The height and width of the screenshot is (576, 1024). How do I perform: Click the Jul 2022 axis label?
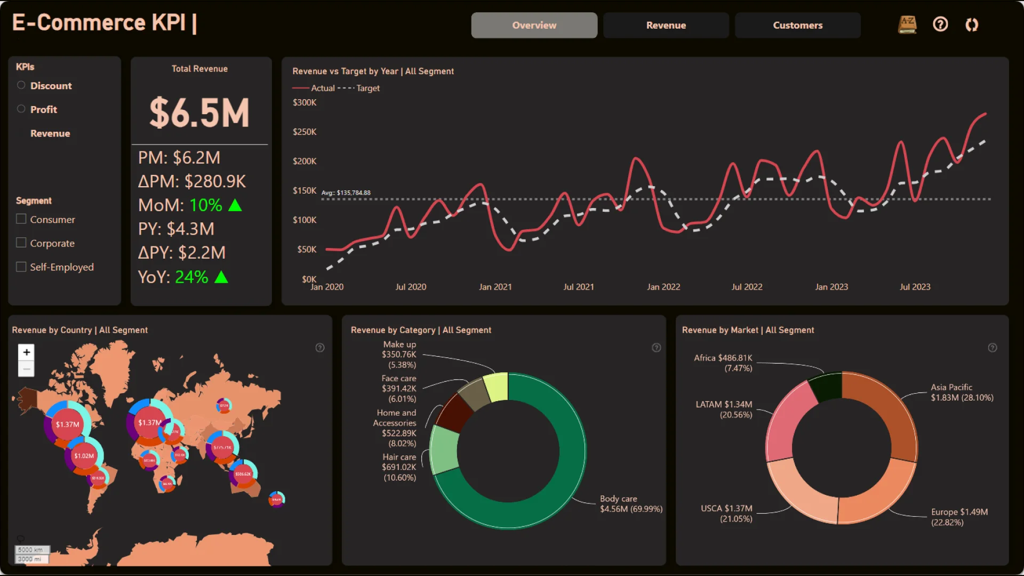pos(747,287)
